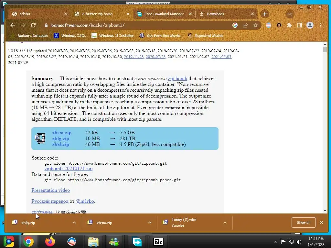Toggle the browser side panel
This screenshot has width=331, height=248.
(x=299, y=25)
